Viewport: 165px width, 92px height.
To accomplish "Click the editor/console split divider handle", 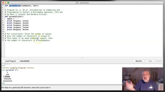I will coord(82,58).
